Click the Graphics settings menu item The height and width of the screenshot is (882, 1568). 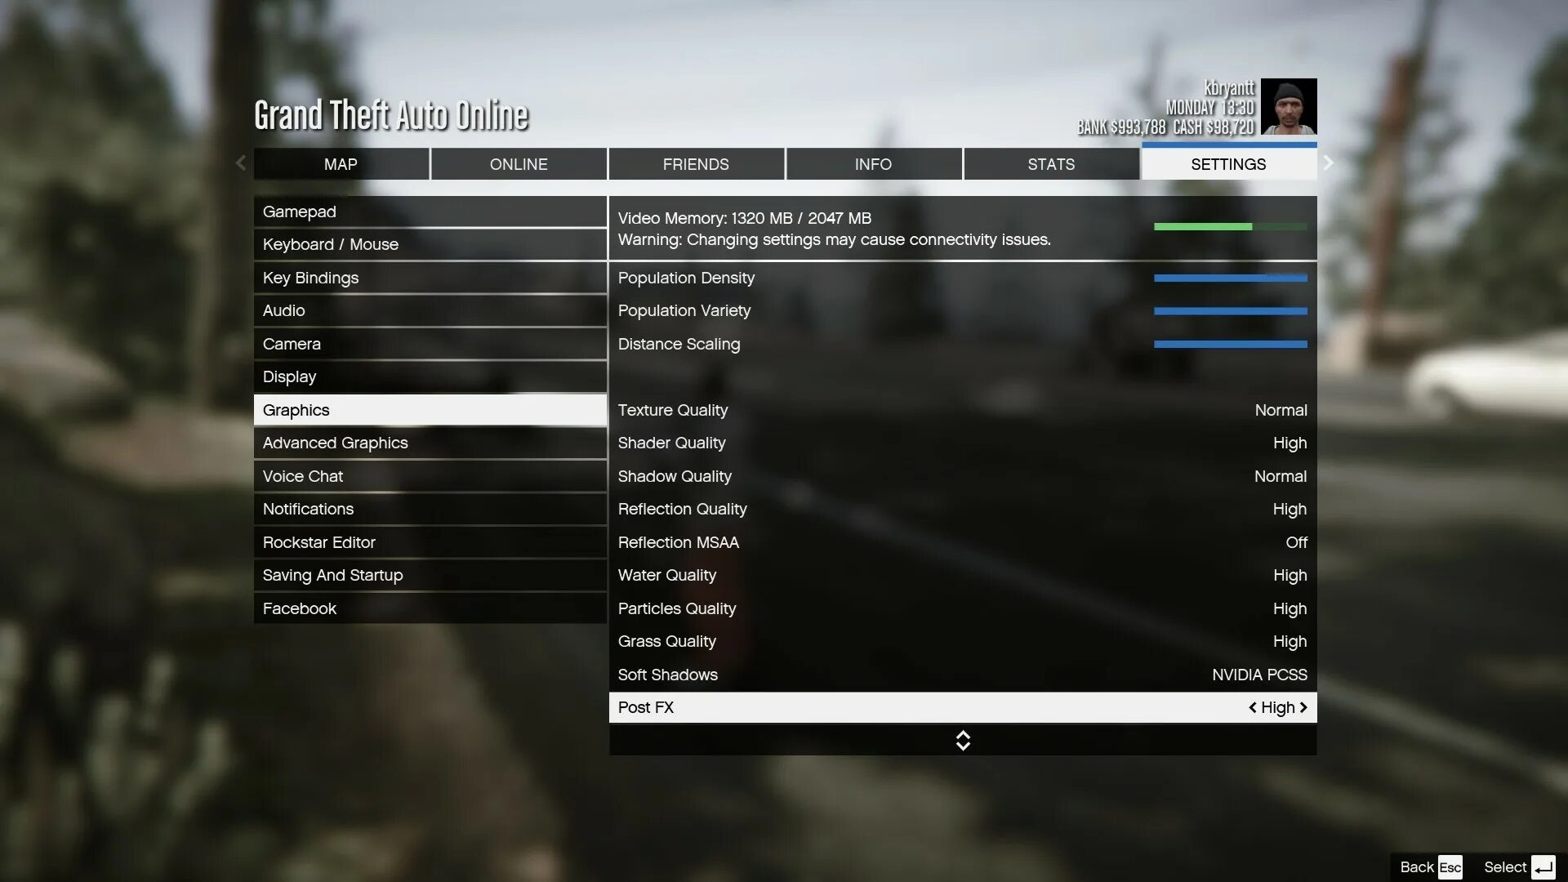pos(430,409)
